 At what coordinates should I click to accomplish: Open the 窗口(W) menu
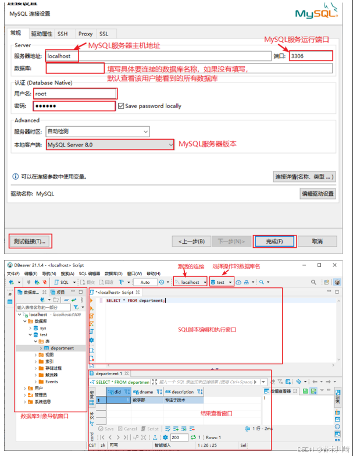click(134, 273)
